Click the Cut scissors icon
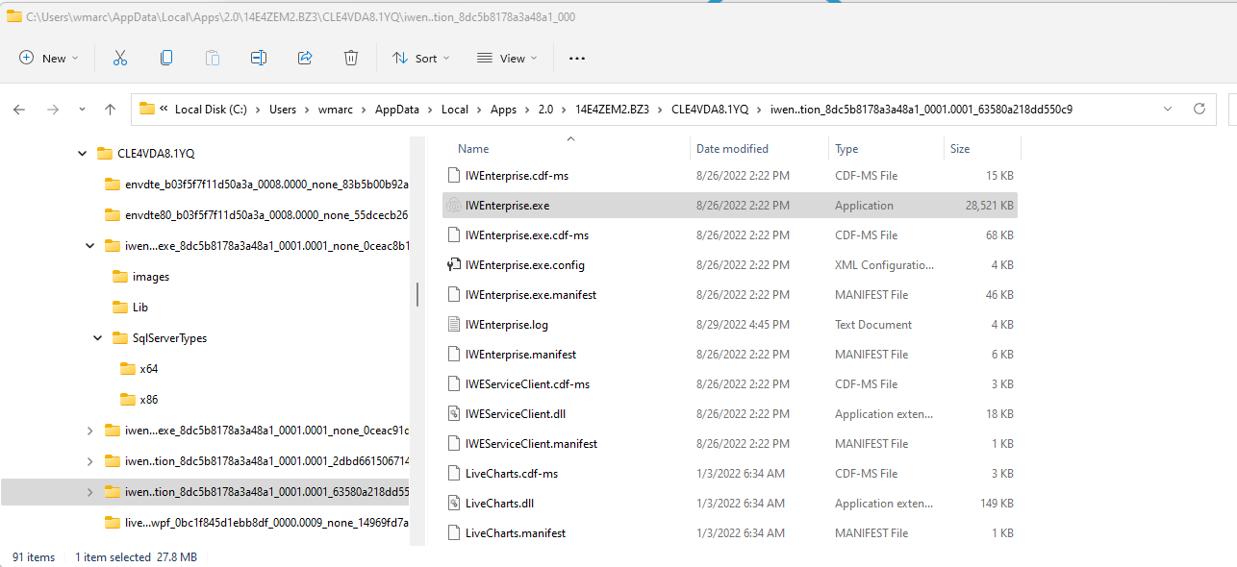This screenshot has height=567, width=1237. [x=120, y=59]
